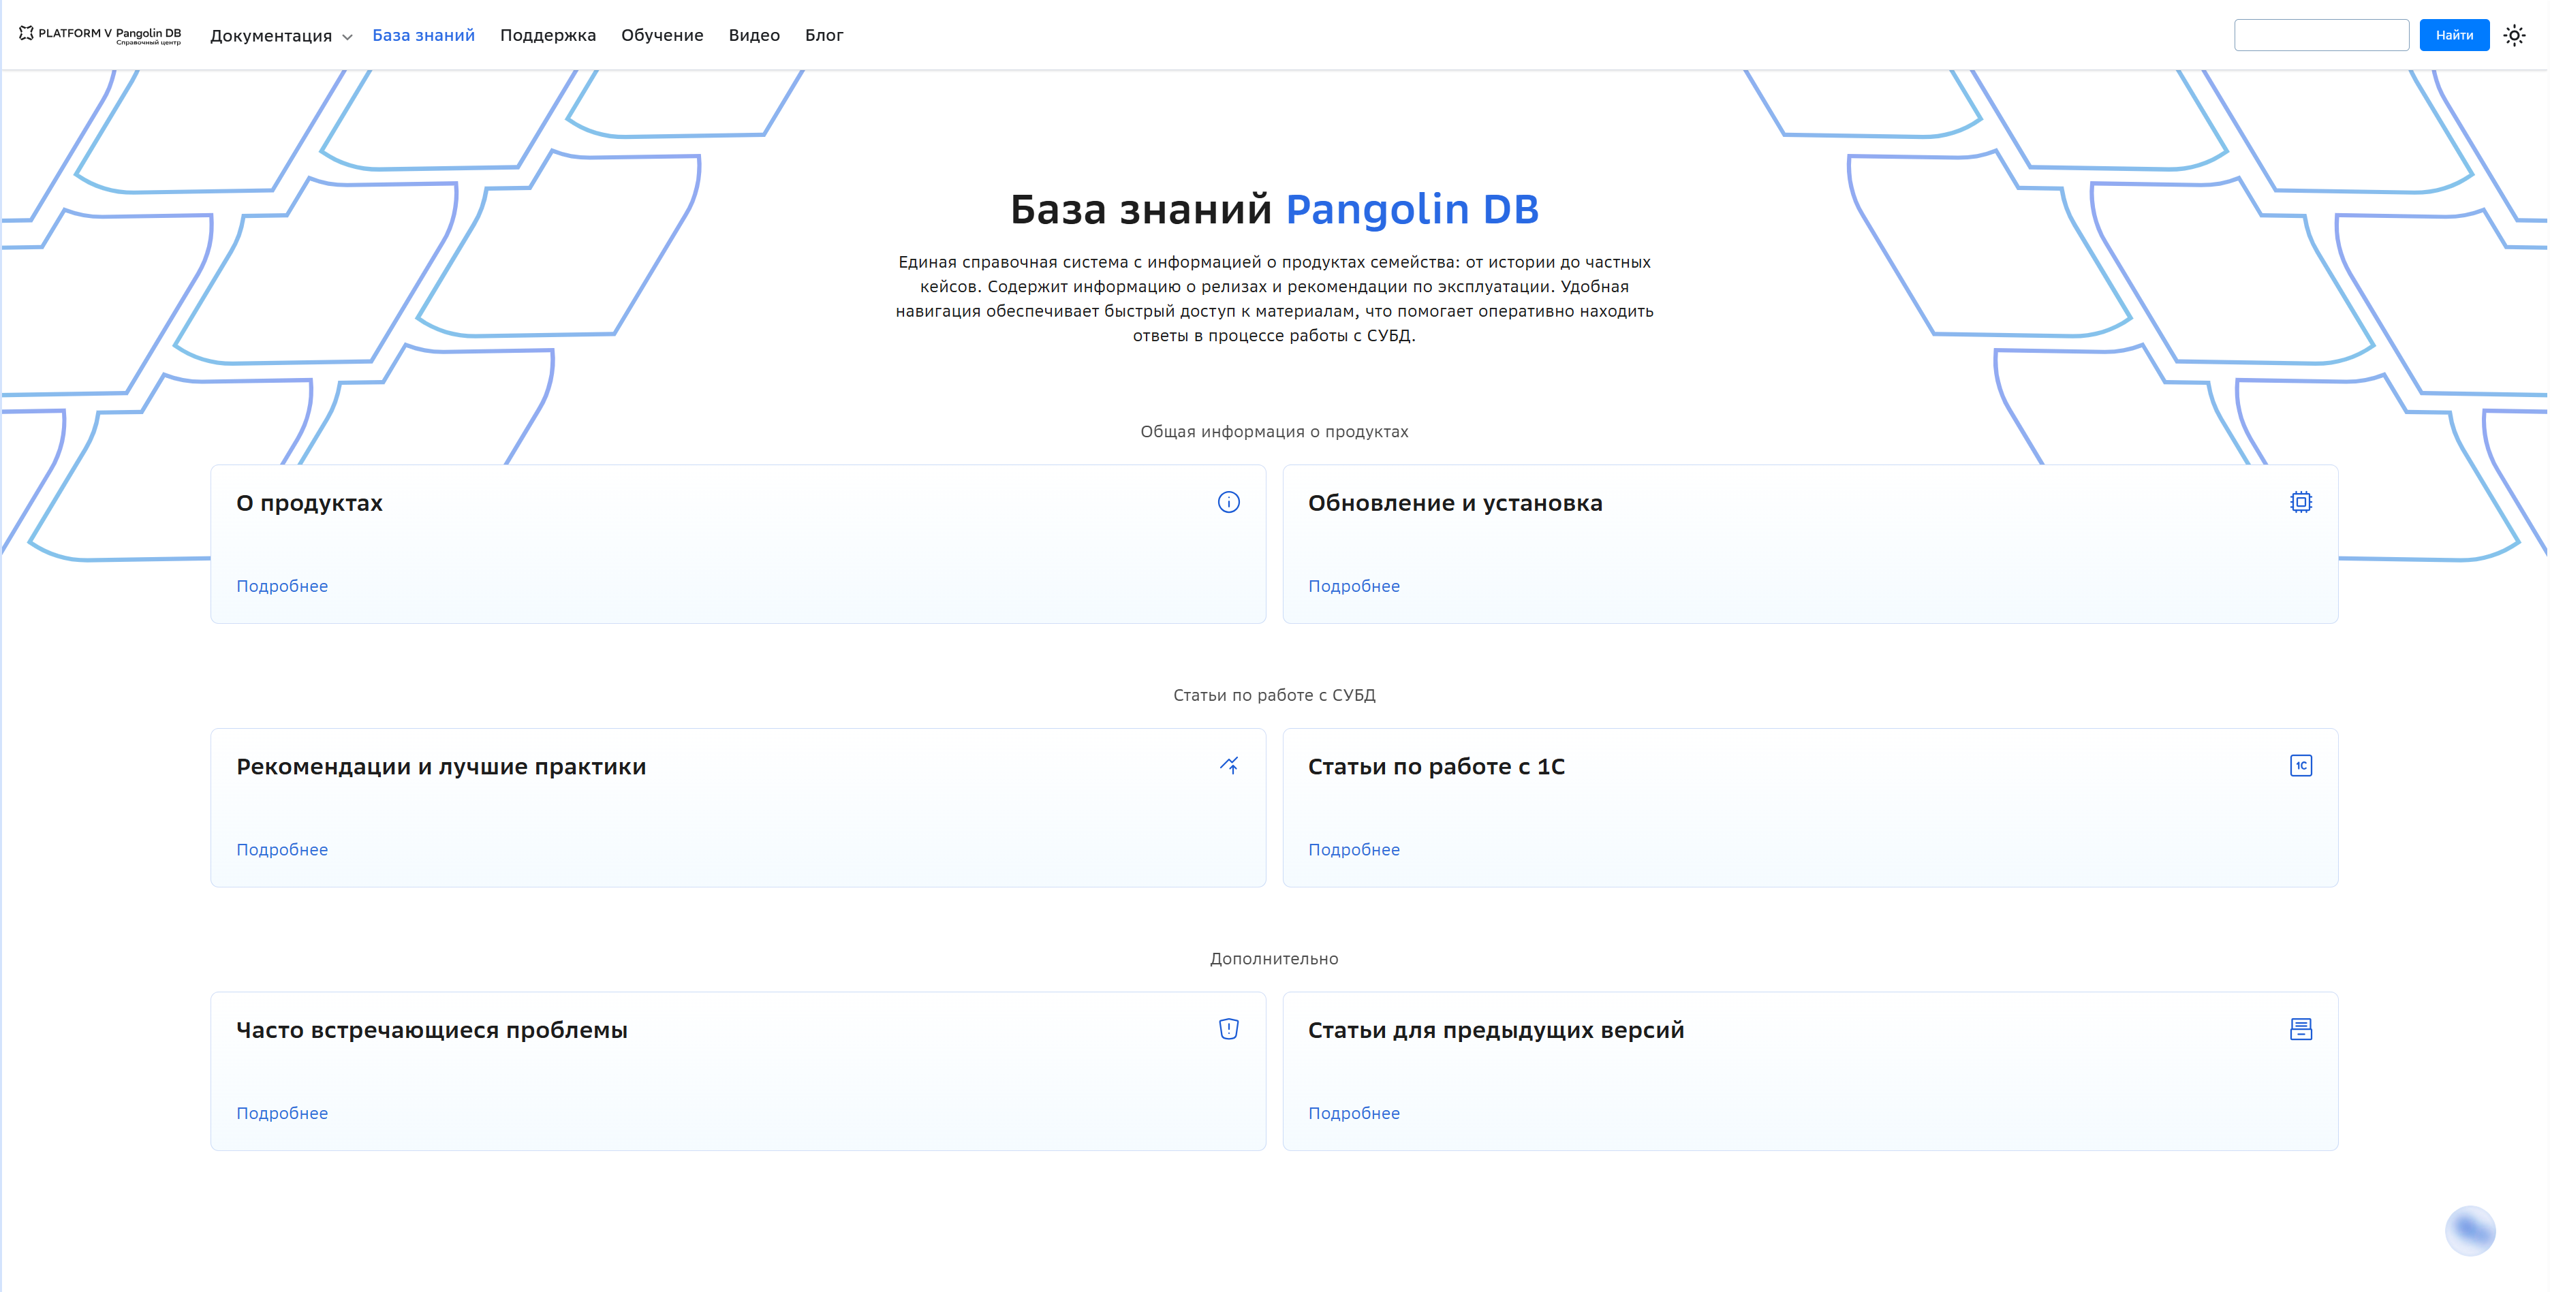This screenshot has height=1292, width=2550.
Task: Click the Статьи по работе с 1С heading
Action: [x=1436, y=767]
